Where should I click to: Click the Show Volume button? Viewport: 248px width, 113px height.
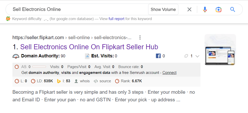tap(163, 9)
